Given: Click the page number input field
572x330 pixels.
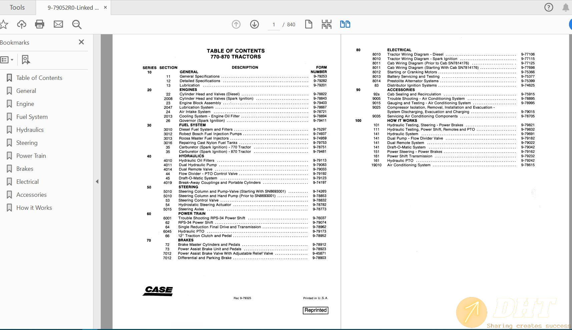Looking at the screenshot, I should 273,24.
